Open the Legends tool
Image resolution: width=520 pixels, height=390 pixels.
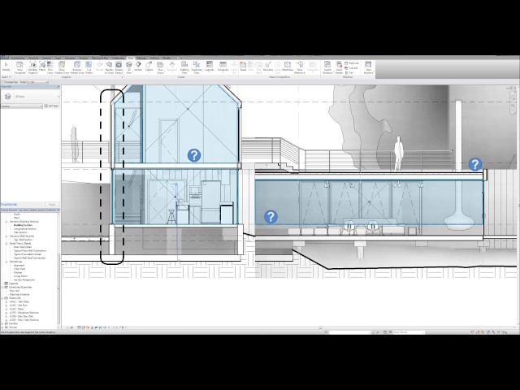click(210, 67)
